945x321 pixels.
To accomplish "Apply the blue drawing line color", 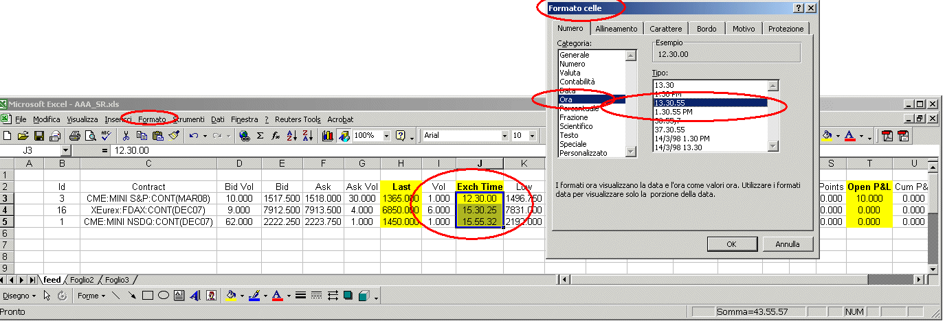I will point(254,296).
